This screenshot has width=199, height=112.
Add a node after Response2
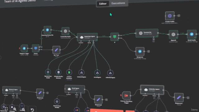(x=106, y=100)
